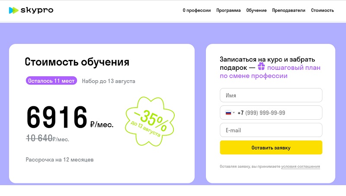Jump to «Стоимость» in the header
This screenshot has width=346, height=196.
click(322, 10)
